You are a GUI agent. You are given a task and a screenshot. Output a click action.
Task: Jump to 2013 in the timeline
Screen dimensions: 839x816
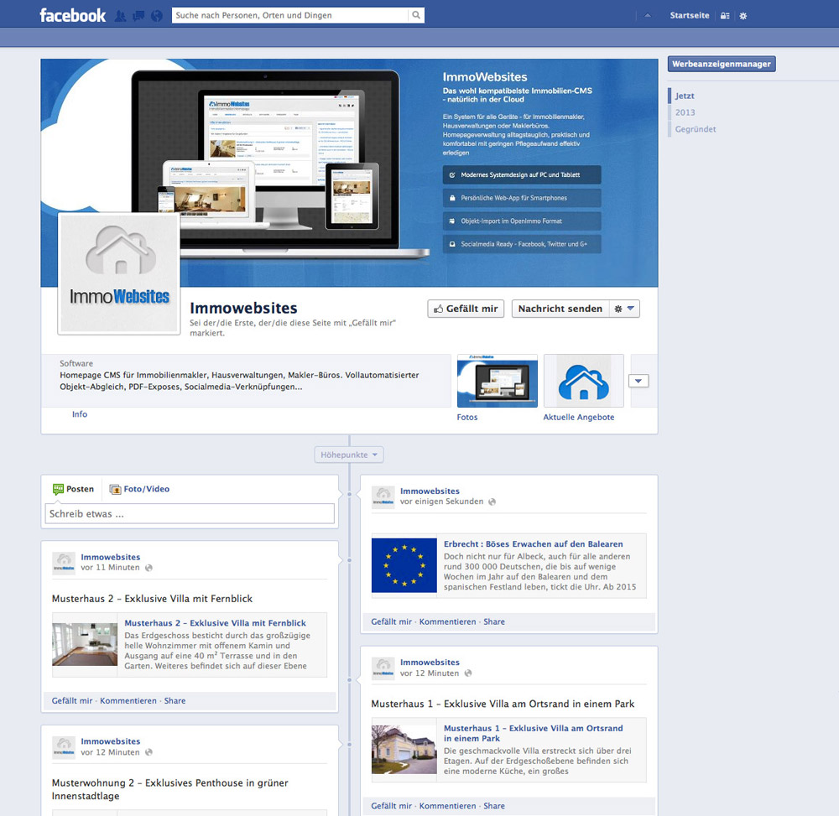pyautogui.click(x=685, y=112)
